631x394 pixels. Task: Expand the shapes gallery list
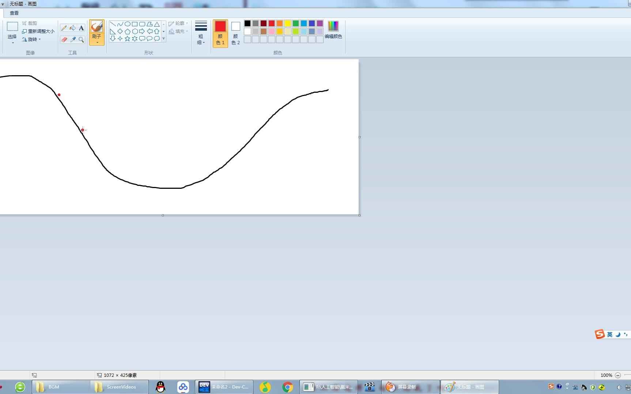click(163, 39)
